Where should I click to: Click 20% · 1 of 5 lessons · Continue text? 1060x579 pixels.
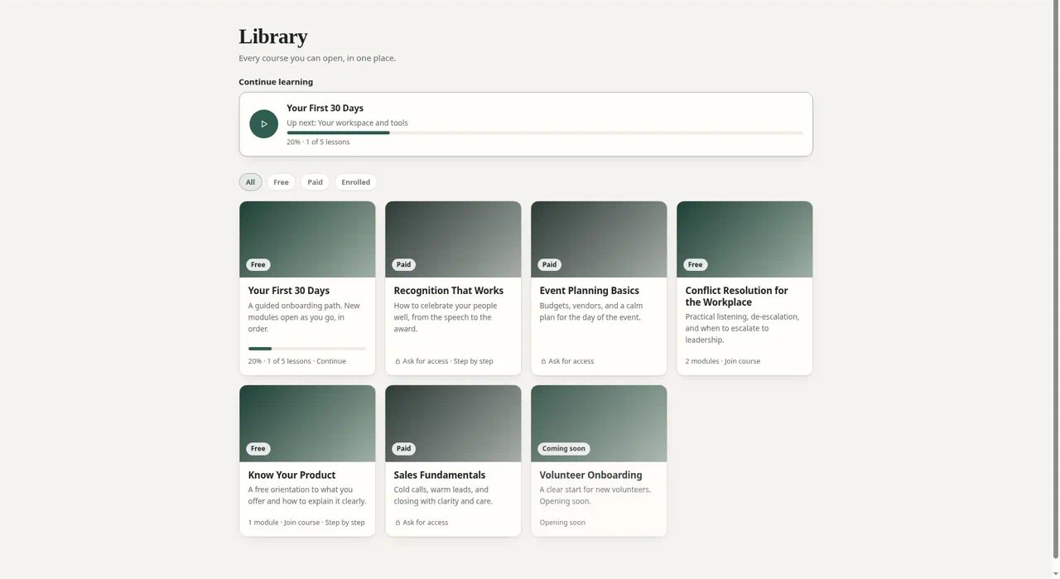[x=297, y=362]
